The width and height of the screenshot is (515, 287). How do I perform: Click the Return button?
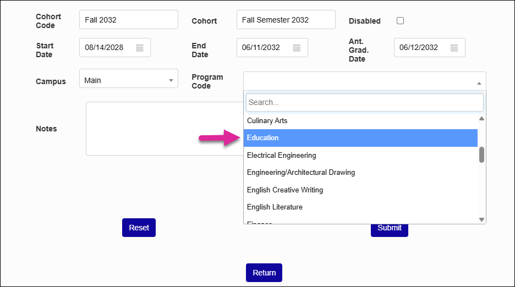pos(264,273)
